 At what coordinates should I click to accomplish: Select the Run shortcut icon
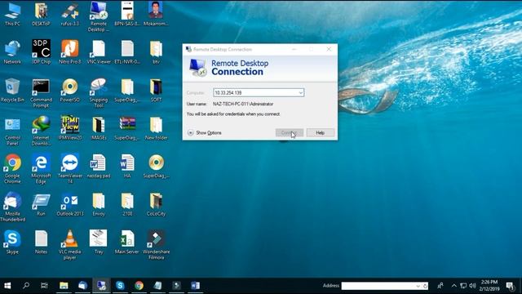click(x=41, y=204)
